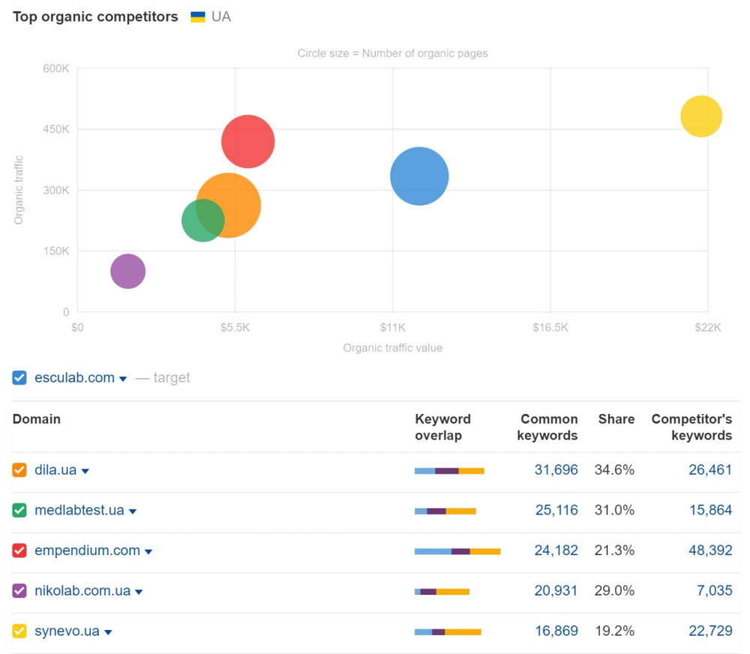The width and height of the screenshot is (750, 654).
Task: Click the 34.6% share value
Action: point(615,469)
